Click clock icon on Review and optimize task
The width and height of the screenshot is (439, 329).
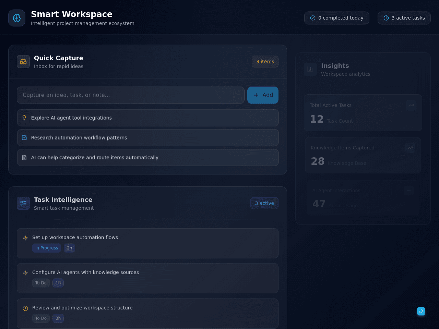point(25,308)
